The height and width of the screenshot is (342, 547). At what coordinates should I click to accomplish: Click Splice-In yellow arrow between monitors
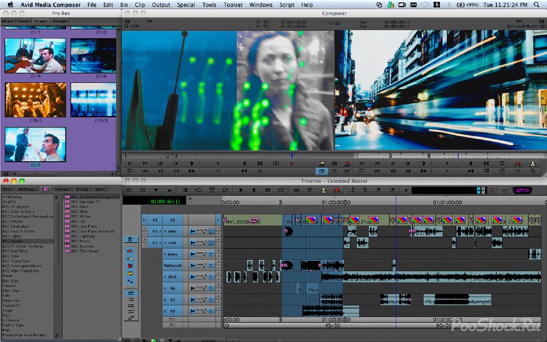point(322,163)
